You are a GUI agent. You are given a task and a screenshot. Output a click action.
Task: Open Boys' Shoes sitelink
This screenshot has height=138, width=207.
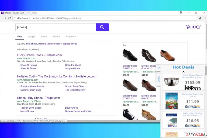click(x=71, y=108)
